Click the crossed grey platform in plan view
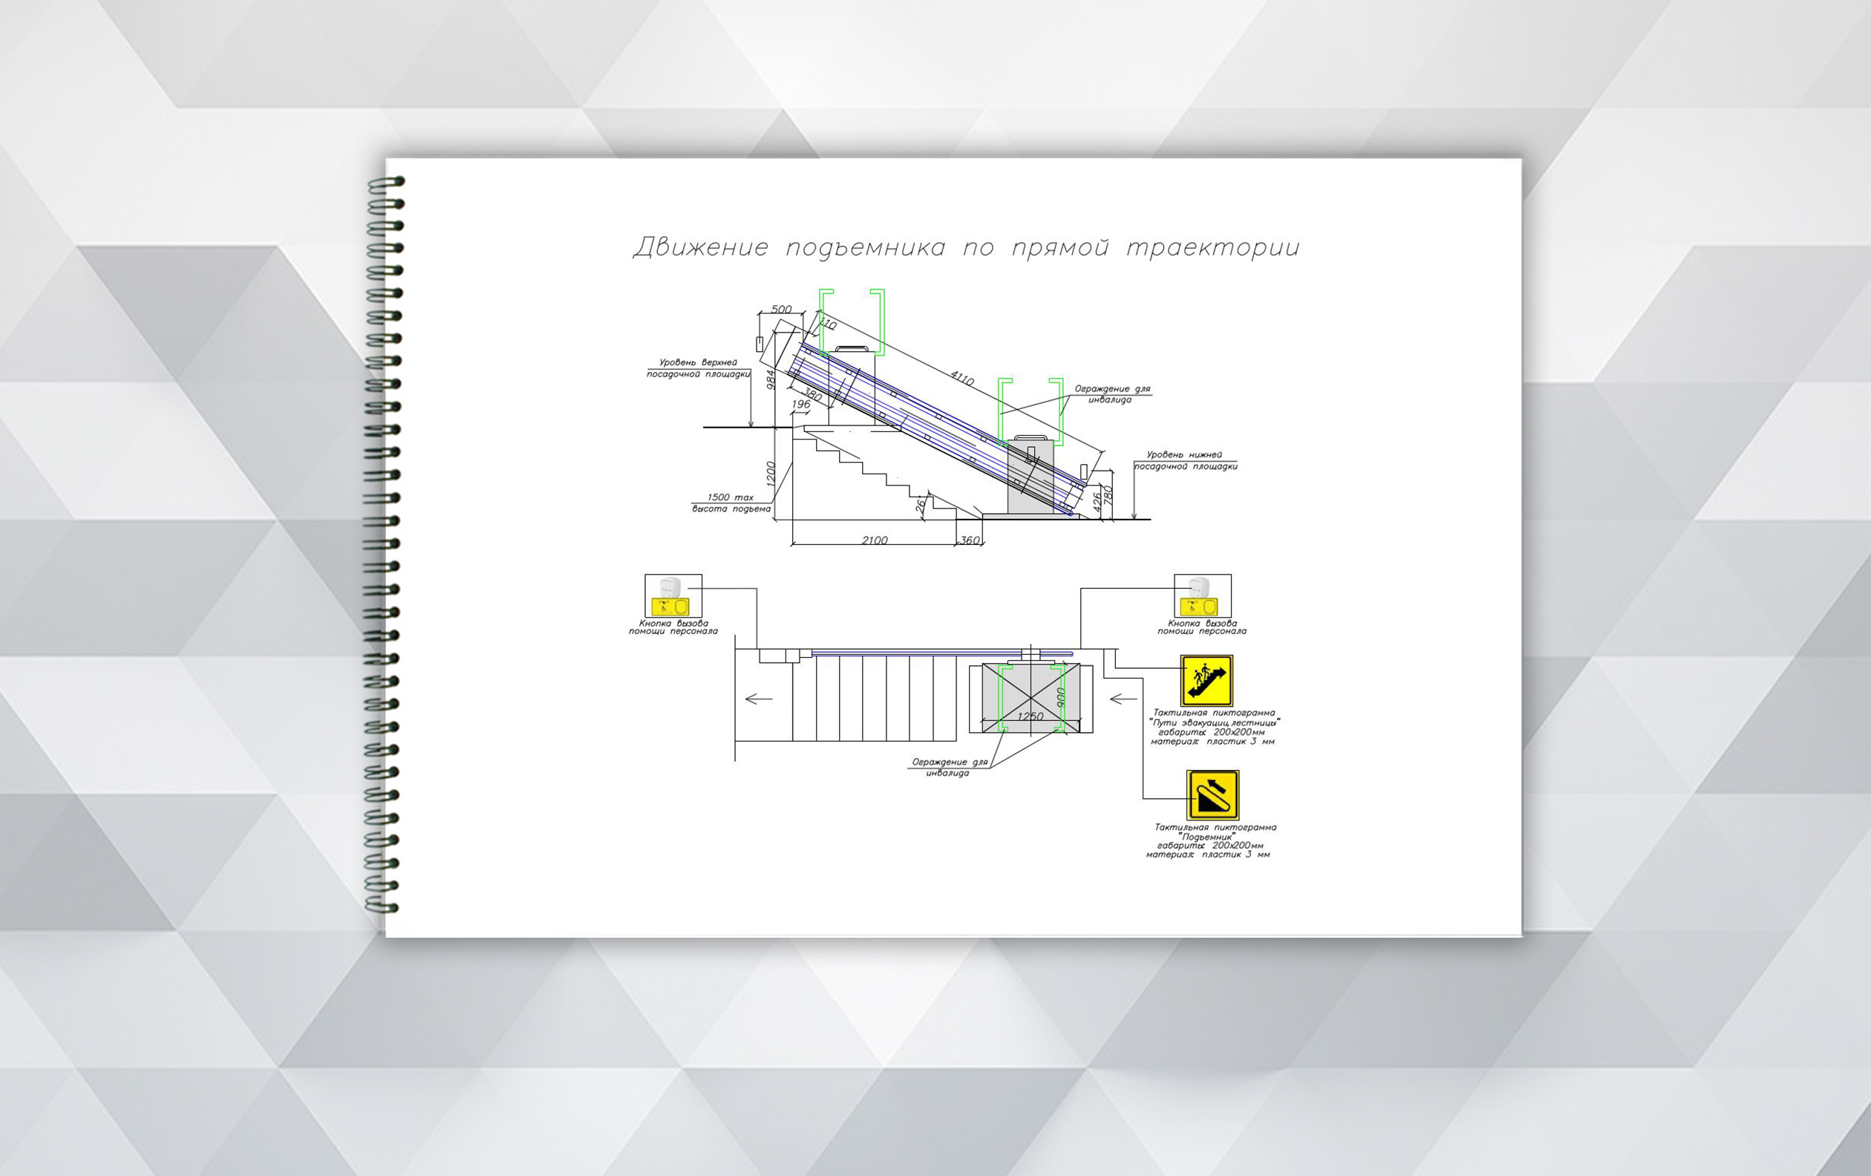The height and width of the screenshot is (1176, 1871). (1031, 699)
